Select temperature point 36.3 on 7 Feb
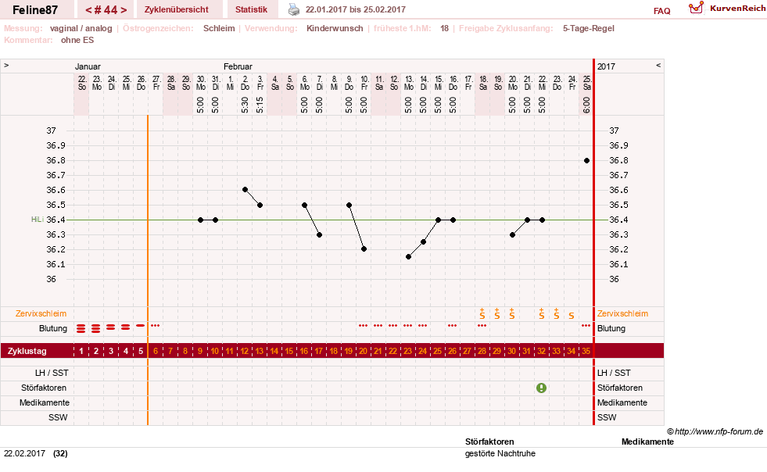Screen dimensions: 767x472 pyautogui.click(x=320, y=234)
